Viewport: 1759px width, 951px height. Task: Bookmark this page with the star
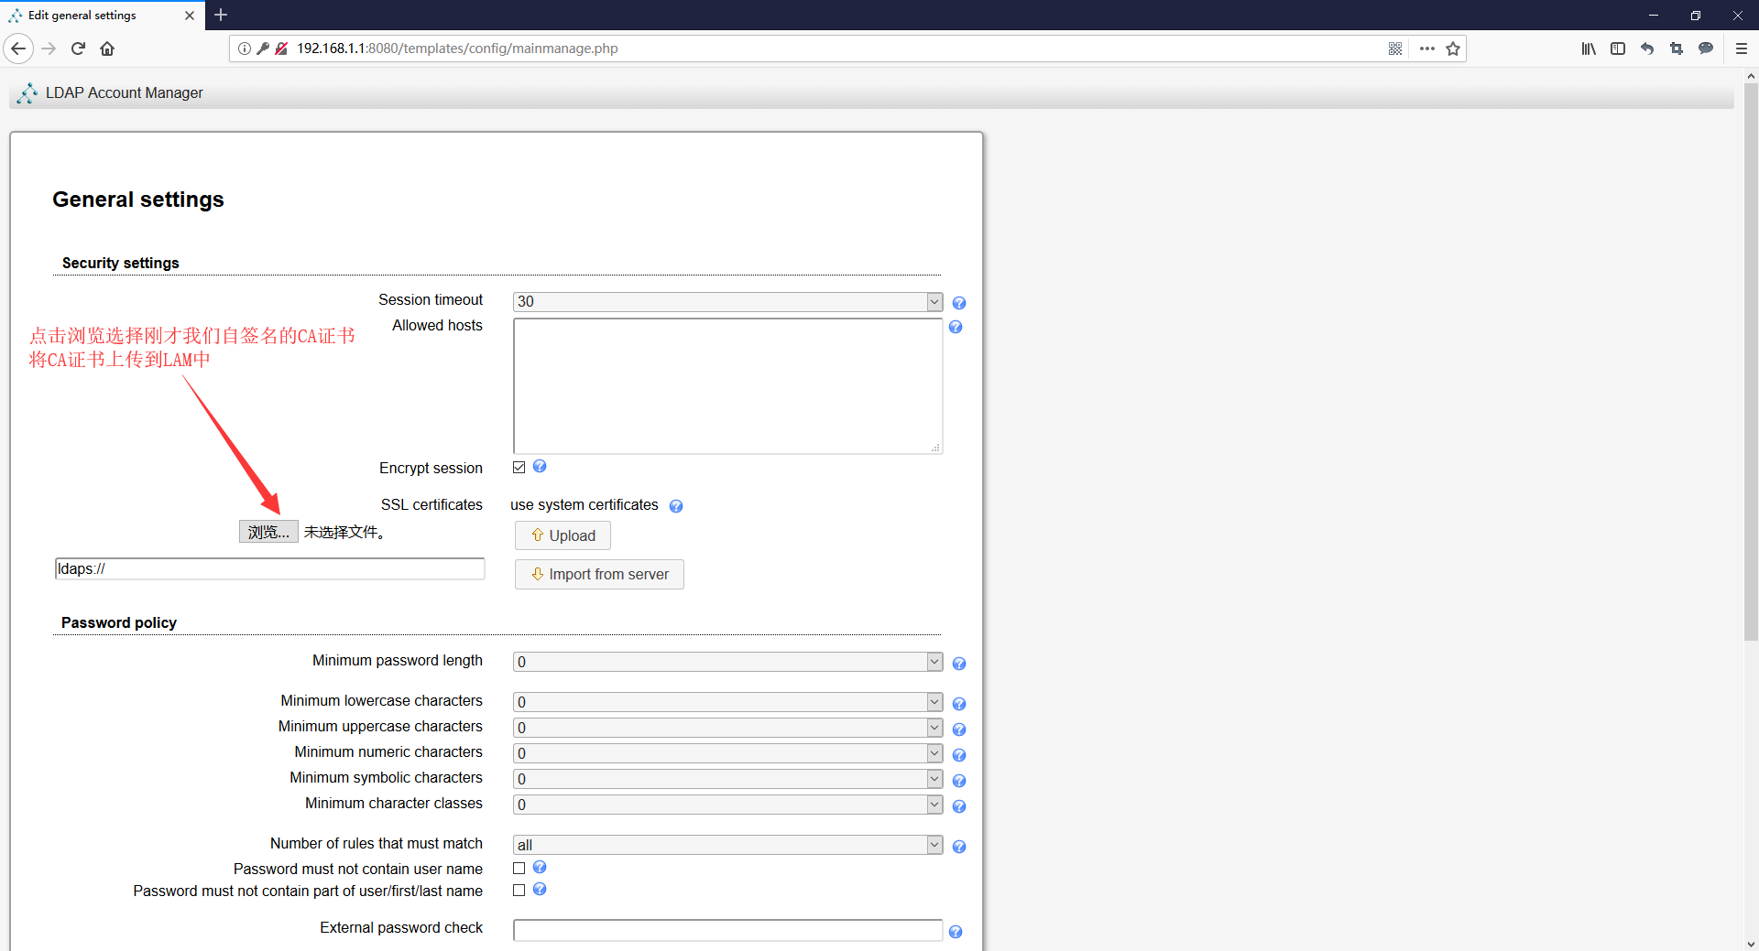click(x=1453, y=49)
